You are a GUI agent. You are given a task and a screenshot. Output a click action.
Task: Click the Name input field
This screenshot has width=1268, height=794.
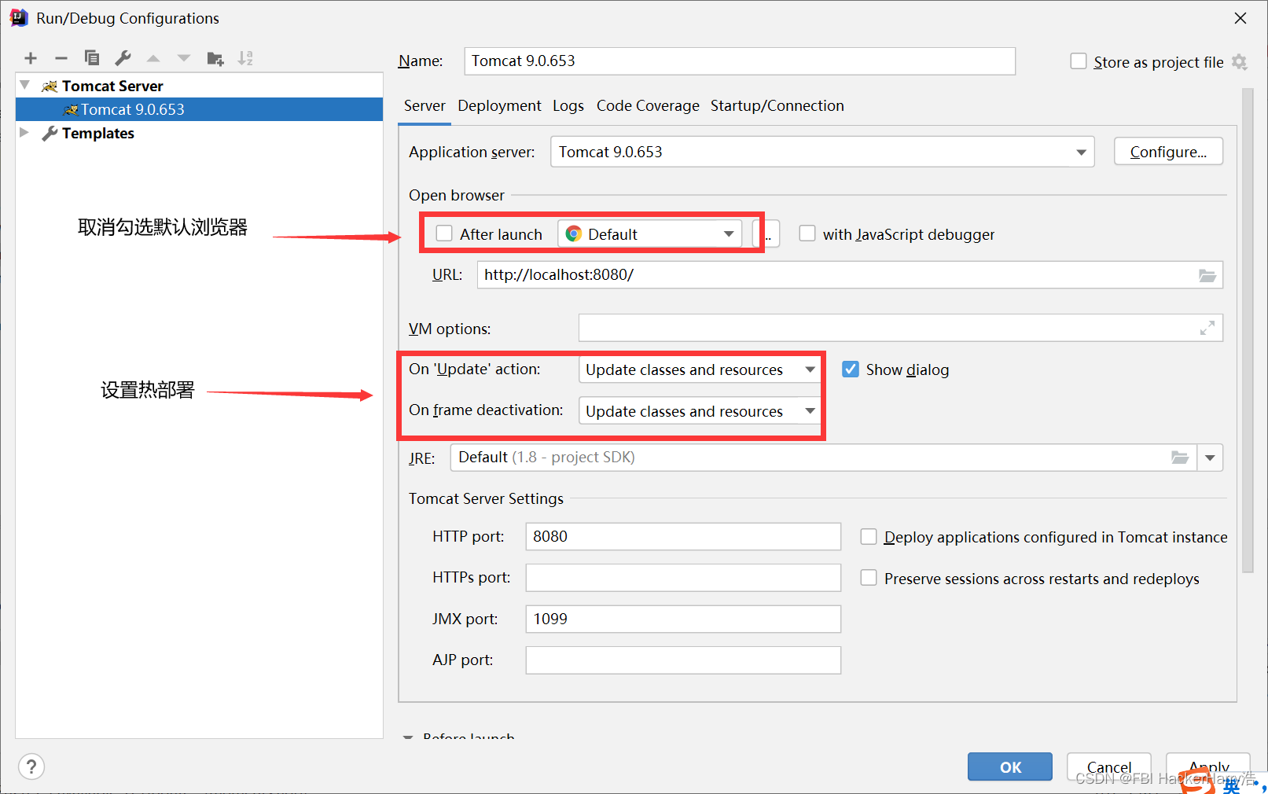[x=740, y=61]
